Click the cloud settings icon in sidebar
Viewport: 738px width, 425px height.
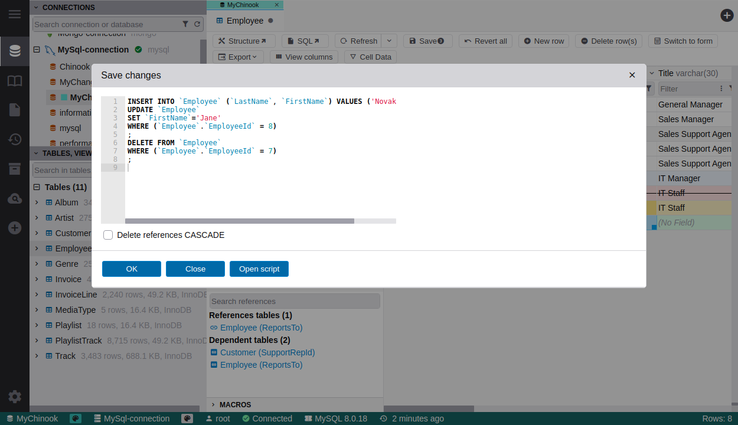(15, 199)
